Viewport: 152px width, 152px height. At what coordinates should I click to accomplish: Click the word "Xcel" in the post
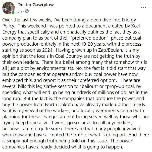tap(135, 26)
